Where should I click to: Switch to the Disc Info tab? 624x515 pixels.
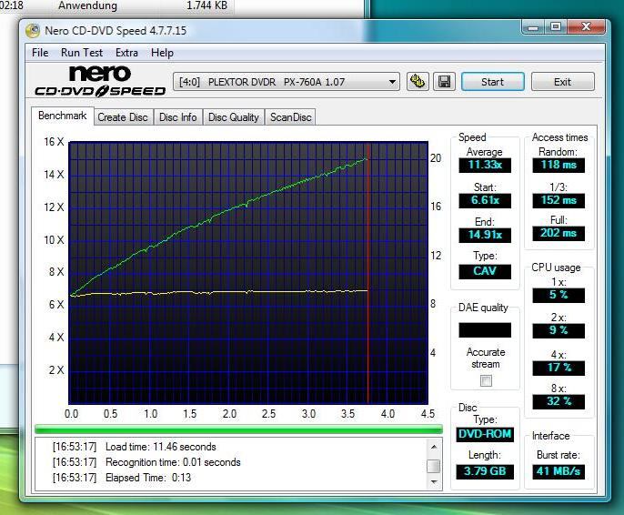point(178,117)
